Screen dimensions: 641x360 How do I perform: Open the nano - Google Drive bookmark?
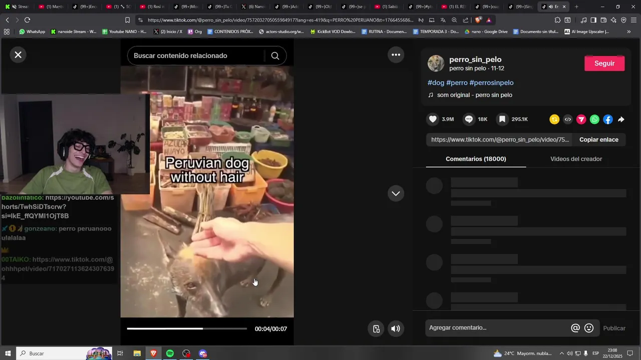click(486, 31)
